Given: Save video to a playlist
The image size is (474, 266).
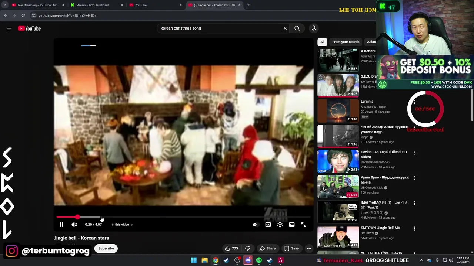Looking at the screenshot, I should (x=291, y=248).
